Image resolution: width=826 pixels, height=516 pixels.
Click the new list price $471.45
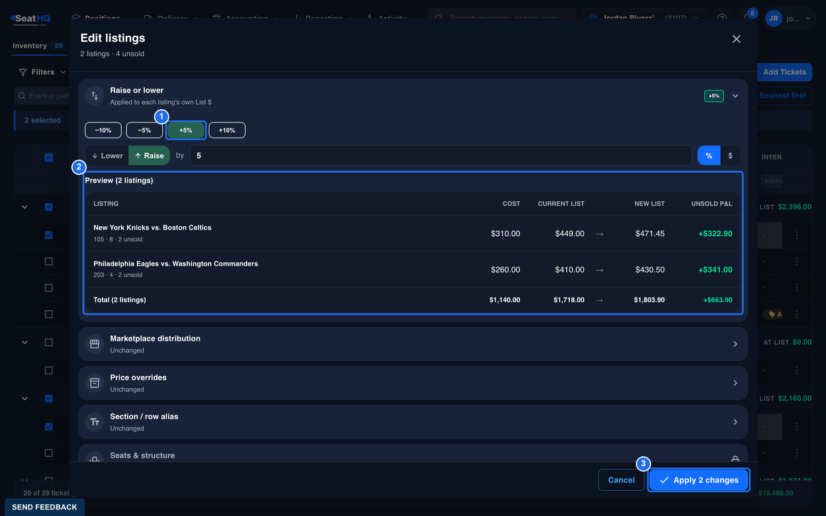click(650, 234)
